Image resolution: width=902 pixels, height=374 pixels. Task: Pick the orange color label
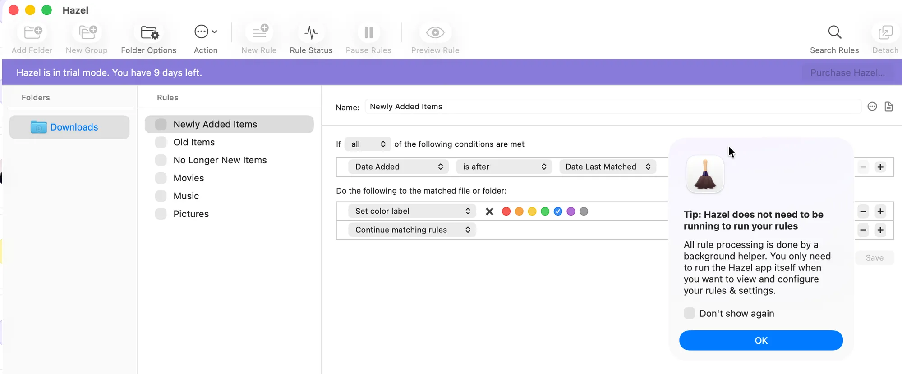(519, 212)
